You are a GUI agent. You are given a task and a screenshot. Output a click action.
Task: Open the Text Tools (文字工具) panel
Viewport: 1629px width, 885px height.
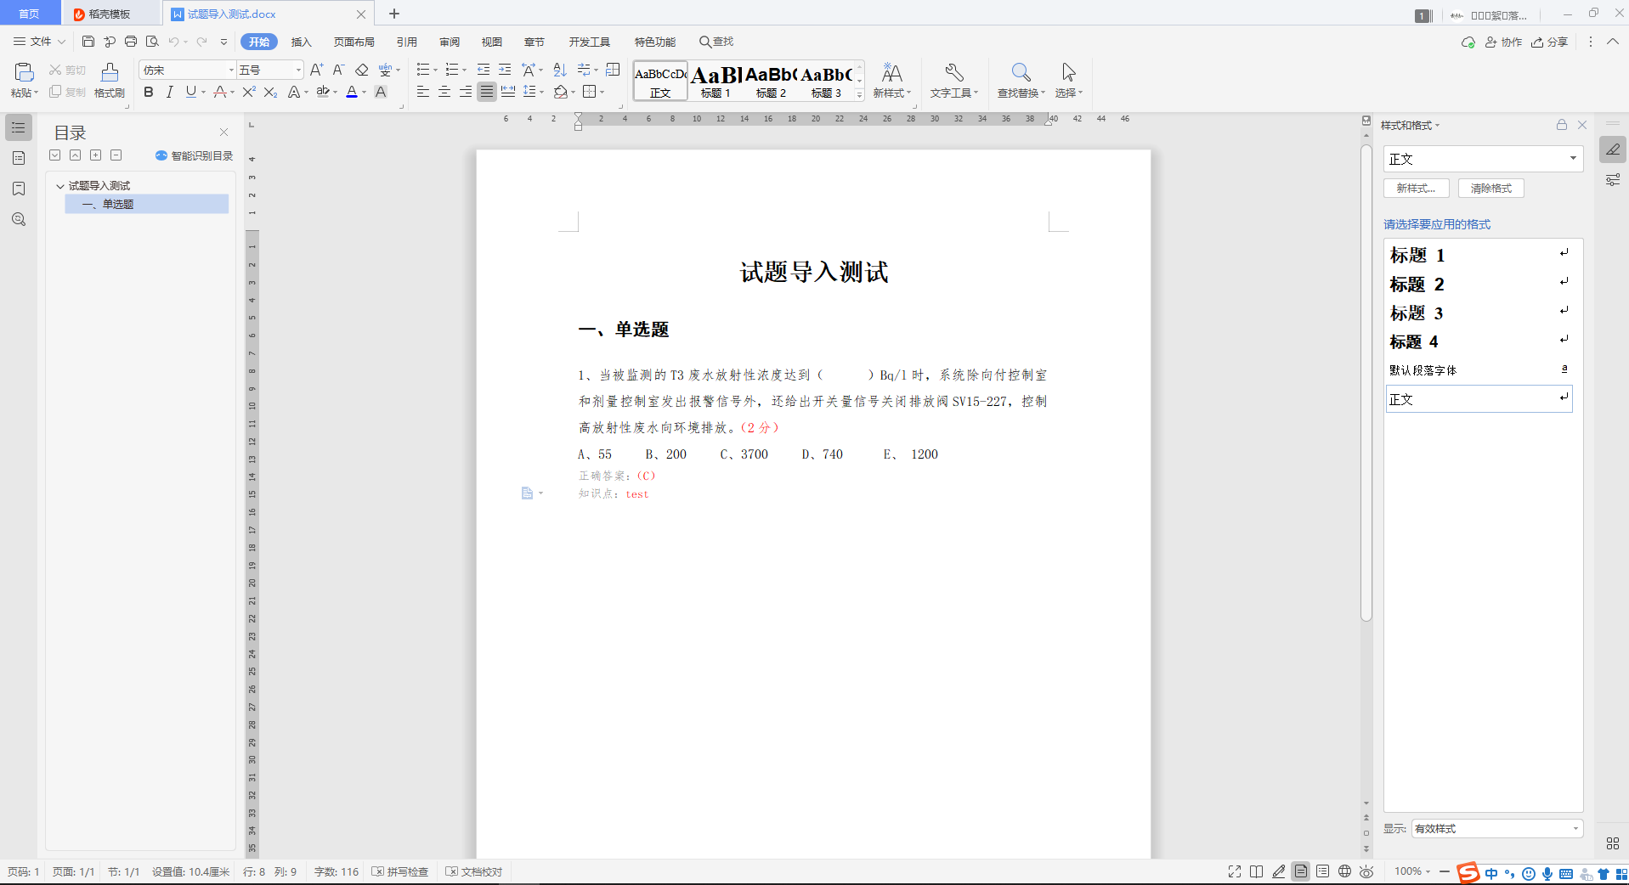(953, 81)
